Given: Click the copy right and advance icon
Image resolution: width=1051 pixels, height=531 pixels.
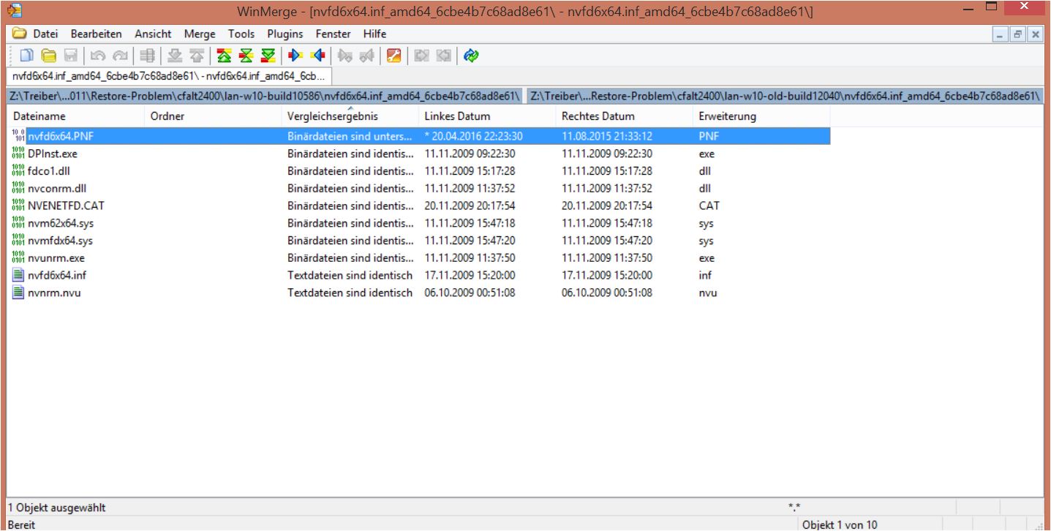Looking at the screenshot, I should (x=345, y=56).
